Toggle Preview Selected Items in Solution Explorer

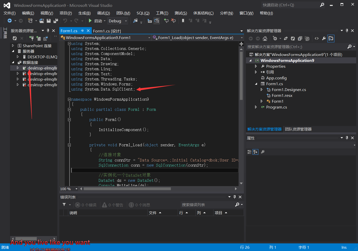331,39
